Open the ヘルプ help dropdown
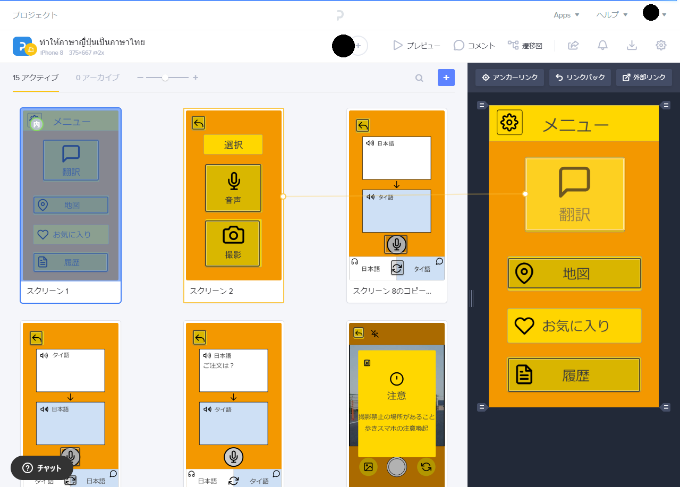The width and height of the screenshot is (680, 487). point(612,15)
